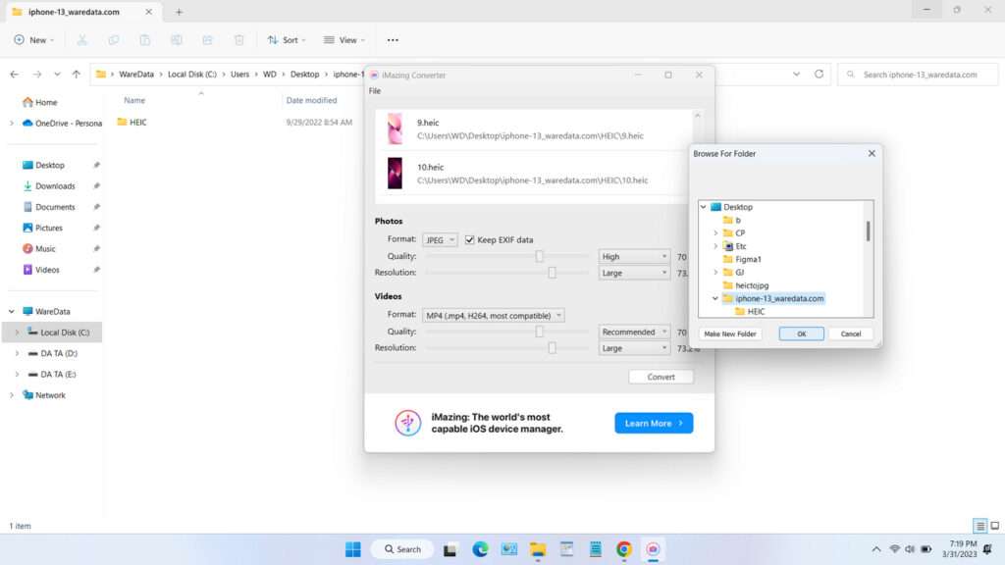Open the View dropdown in File Explorer
1005x565 pixels.
[344, 39]
